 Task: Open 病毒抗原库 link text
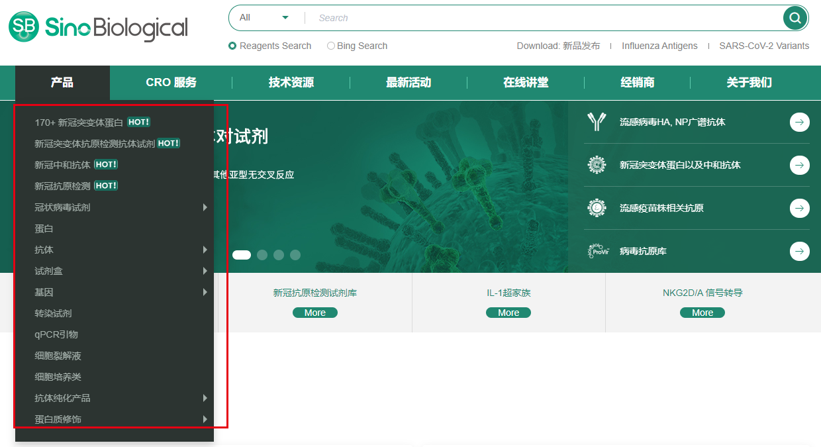point(643,252)
